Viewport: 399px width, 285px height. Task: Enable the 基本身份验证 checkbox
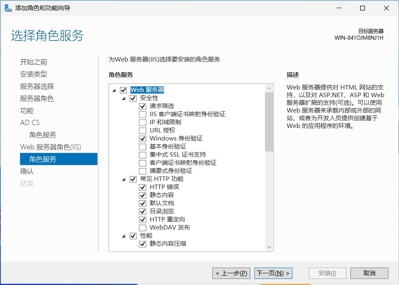pos(143,147)
